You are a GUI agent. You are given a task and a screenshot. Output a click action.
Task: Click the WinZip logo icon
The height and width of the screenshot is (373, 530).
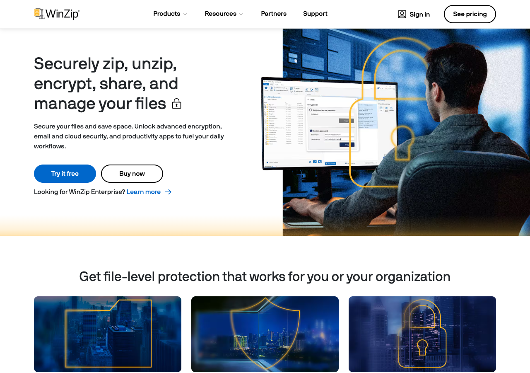[39, 14]
